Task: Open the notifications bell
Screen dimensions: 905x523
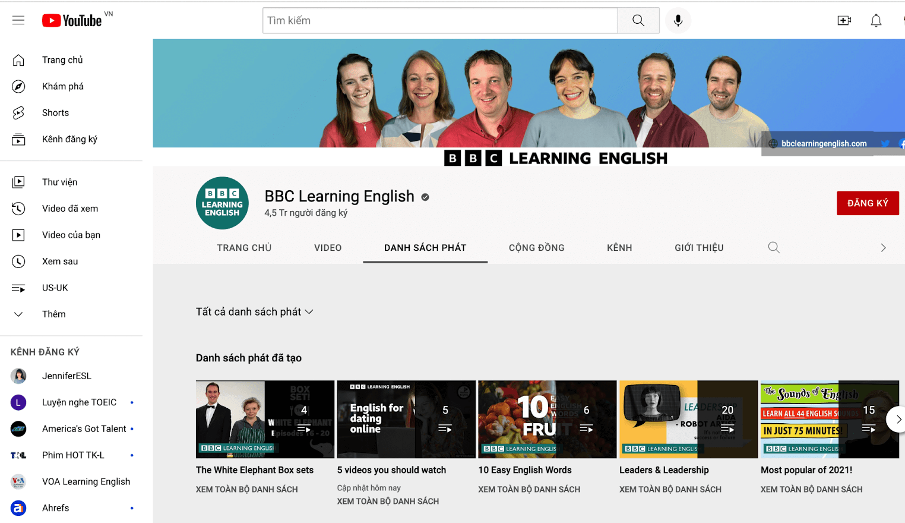Action: click(x=876, y=21)
